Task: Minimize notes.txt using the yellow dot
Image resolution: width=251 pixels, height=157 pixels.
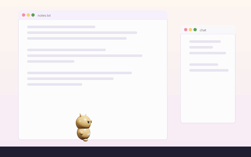Action: coord(28,15)
